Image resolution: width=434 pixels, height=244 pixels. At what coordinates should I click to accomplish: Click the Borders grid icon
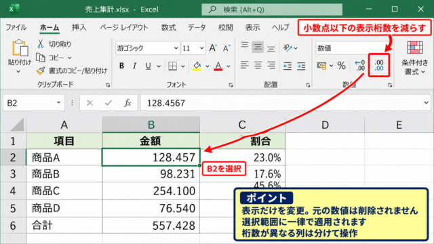pos(172,66)
